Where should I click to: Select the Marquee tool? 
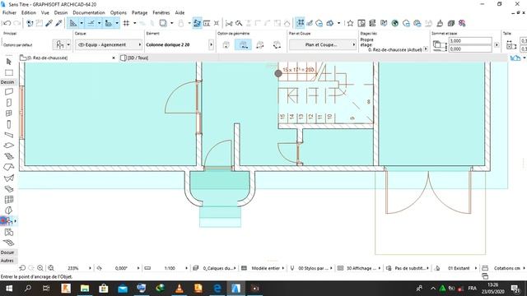[x=9, y=73]
